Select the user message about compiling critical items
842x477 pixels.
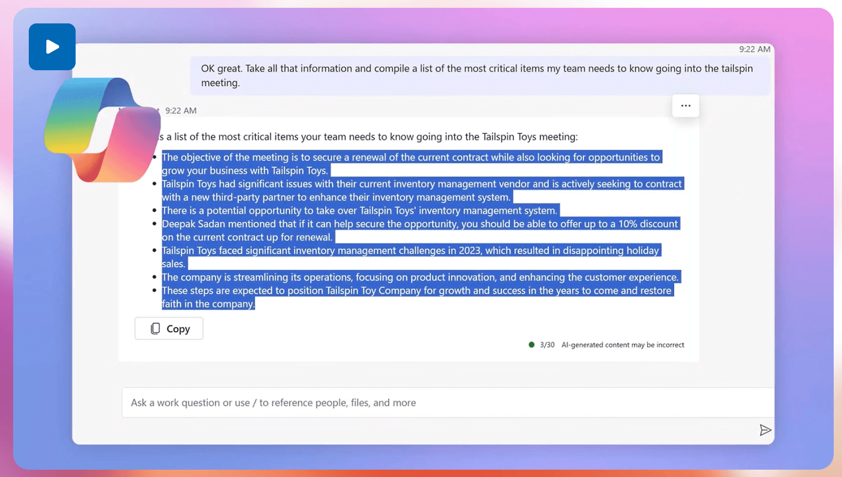pos(480,76)
